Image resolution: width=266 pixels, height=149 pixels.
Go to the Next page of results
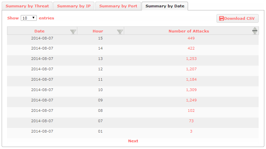coord(133,141)
